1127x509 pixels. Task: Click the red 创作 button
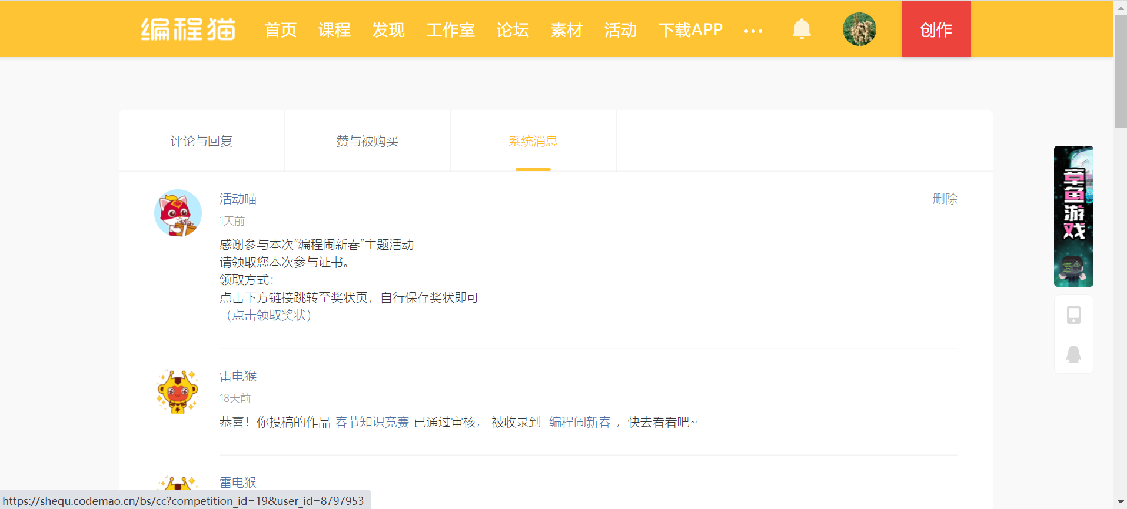click(x=936, y=29)
